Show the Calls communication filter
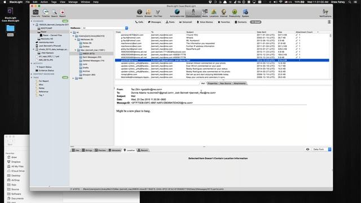The height and width of the screenshot is (203, 361). click(139, 22)
